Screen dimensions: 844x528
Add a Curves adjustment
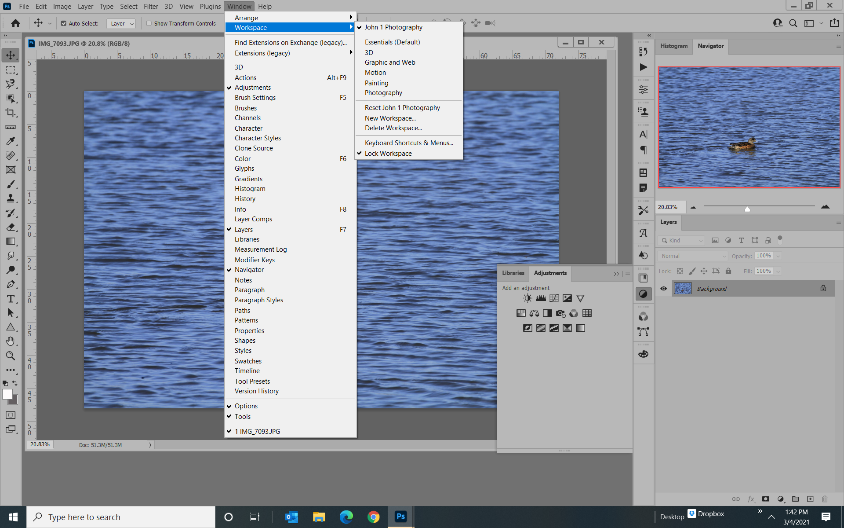(553, 298)
